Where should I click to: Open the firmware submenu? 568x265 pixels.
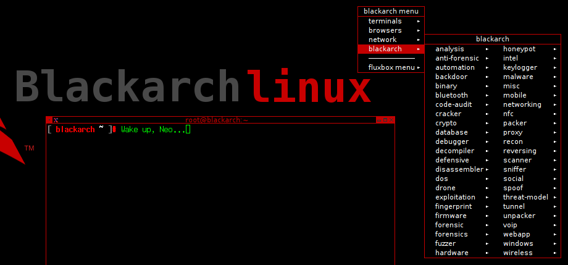459,216
